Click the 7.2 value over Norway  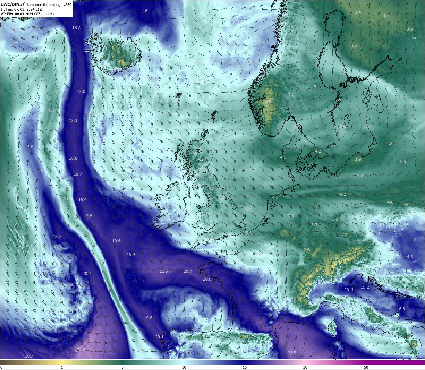coord(291,95)
